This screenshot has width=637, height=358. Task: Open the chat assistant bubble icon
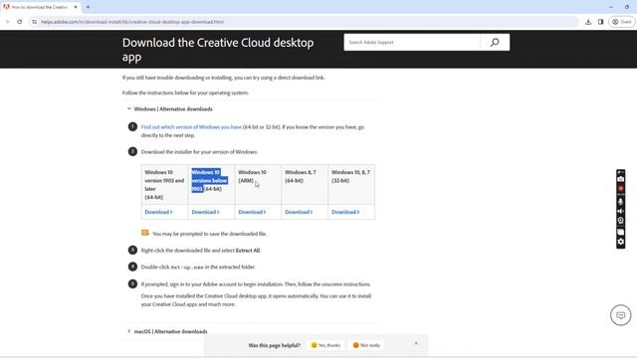[x=620, y=315]
